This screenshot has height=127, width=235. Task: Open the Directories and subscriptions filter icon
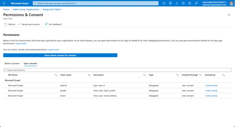pos(171,3)
